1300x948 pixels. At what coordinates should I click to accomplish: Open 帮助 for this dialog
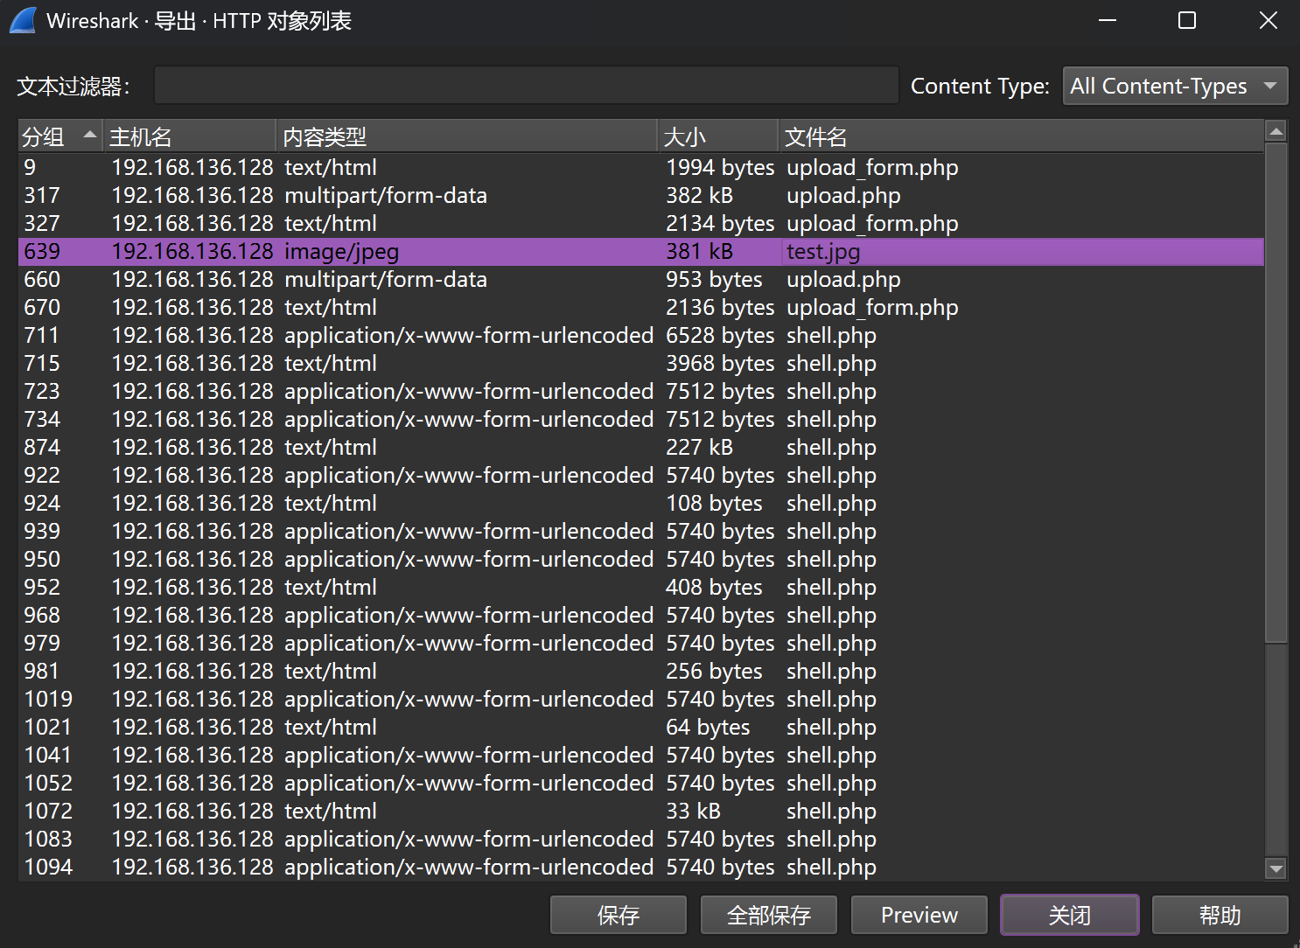tap(1220, 915)
